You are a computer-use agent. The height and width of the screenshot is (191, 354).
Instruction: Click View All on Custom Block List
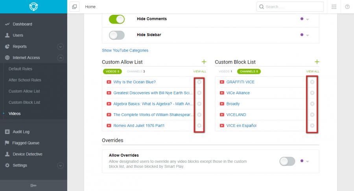313,72
